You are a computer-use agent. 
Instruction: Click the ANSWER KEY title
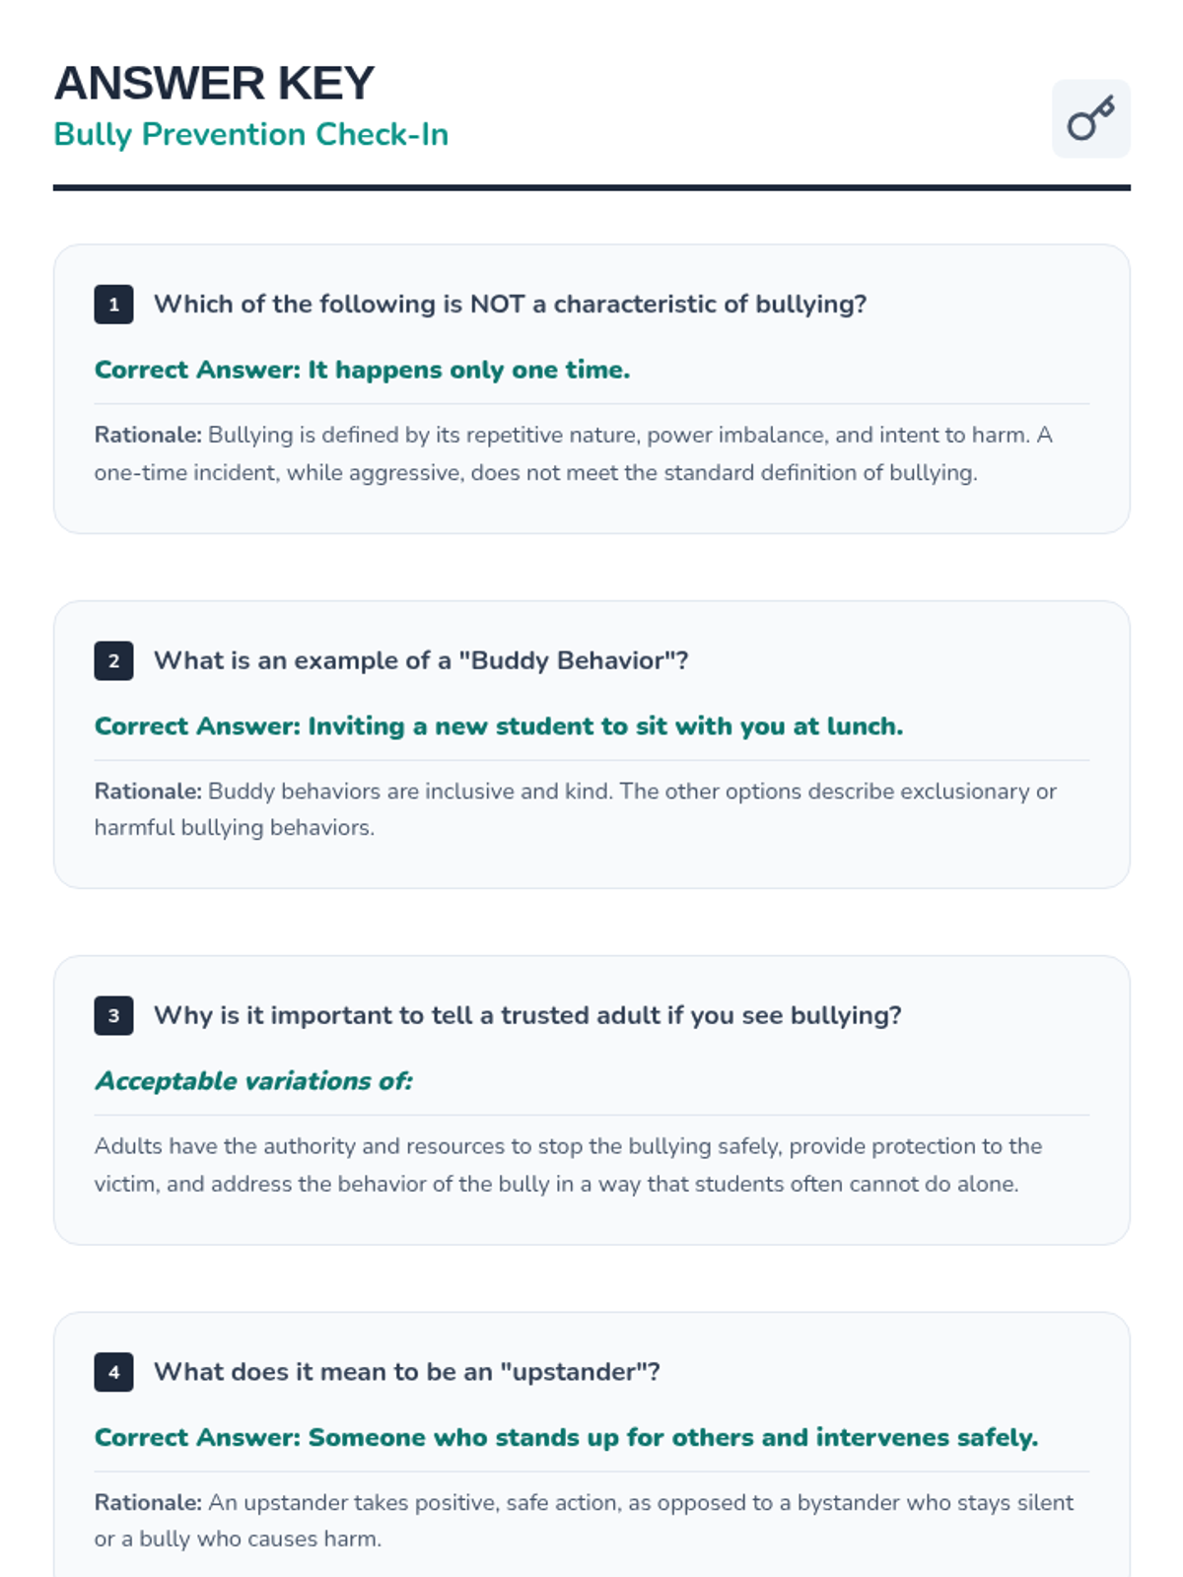(x=214, y=83)
